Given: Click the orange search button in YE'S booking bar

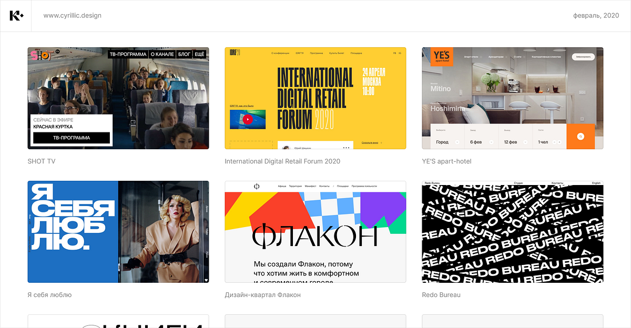Looking at the screenshot, I should click(x=581, y=137).
